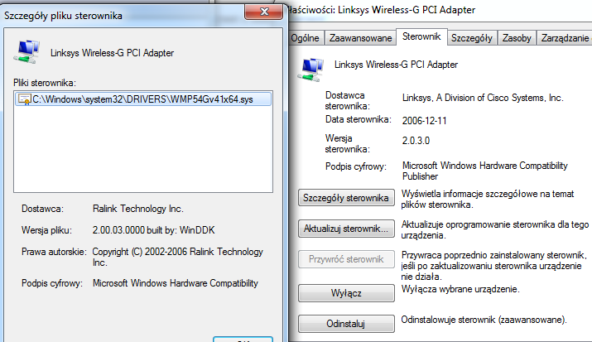Open the Zaawansowane tab
The width and height of the screenshot is (592, 342).
360,38
